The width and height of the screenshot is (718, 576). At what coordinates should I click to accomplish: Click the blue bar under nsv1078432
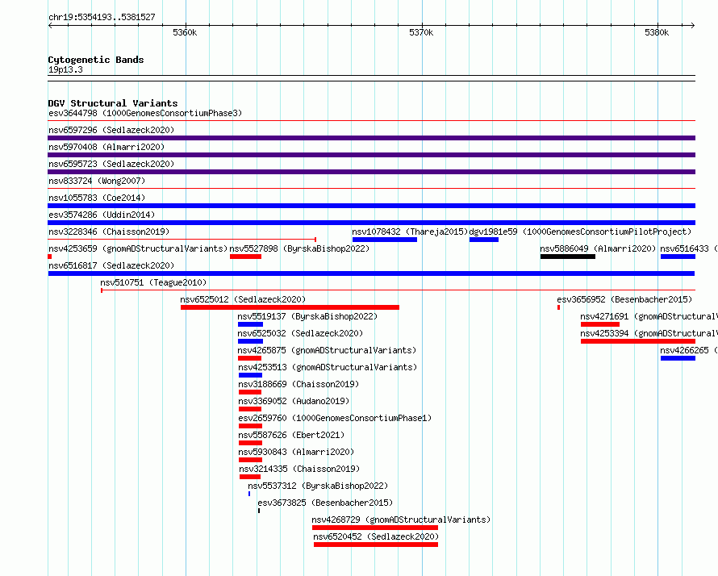pos(385,240)
